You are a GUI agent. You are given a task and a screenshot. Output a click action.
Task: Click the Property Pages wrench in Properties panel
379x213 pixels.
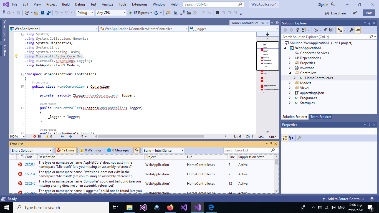point(299,138)
